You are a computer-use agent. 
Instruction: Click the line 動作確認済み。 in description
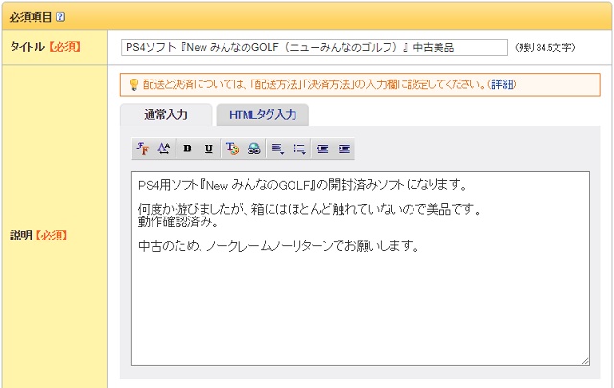click(x=178, y=222)
